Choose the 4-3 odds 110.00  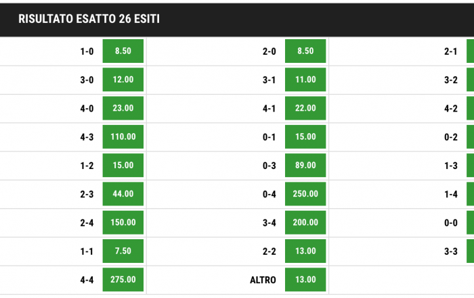pyautogui.click(x=123, y=136)
